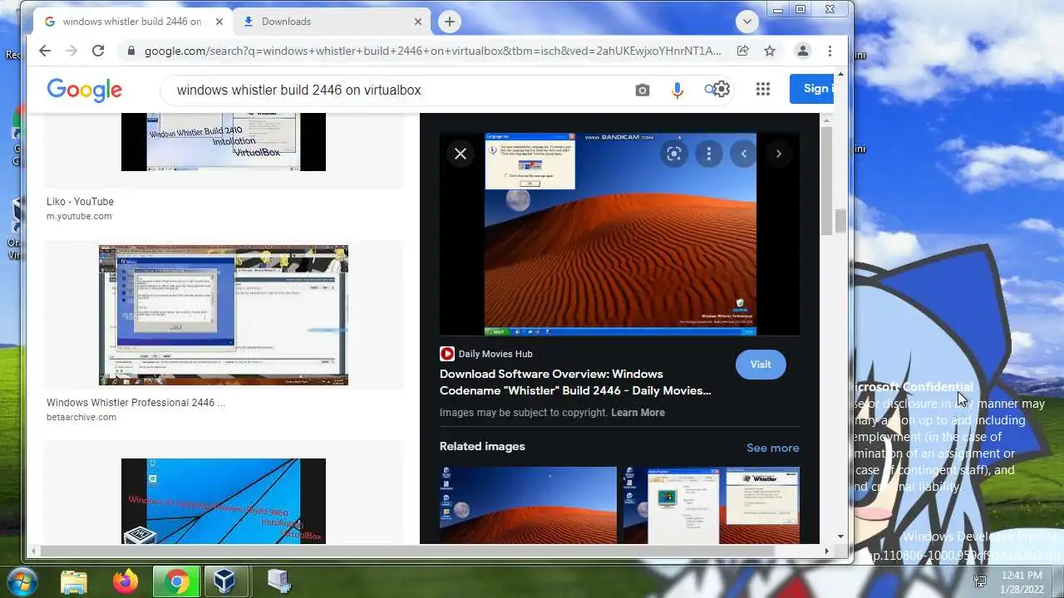Click the URL address bar
Viewport: 1064px width, 598px height.
(432, 51)
